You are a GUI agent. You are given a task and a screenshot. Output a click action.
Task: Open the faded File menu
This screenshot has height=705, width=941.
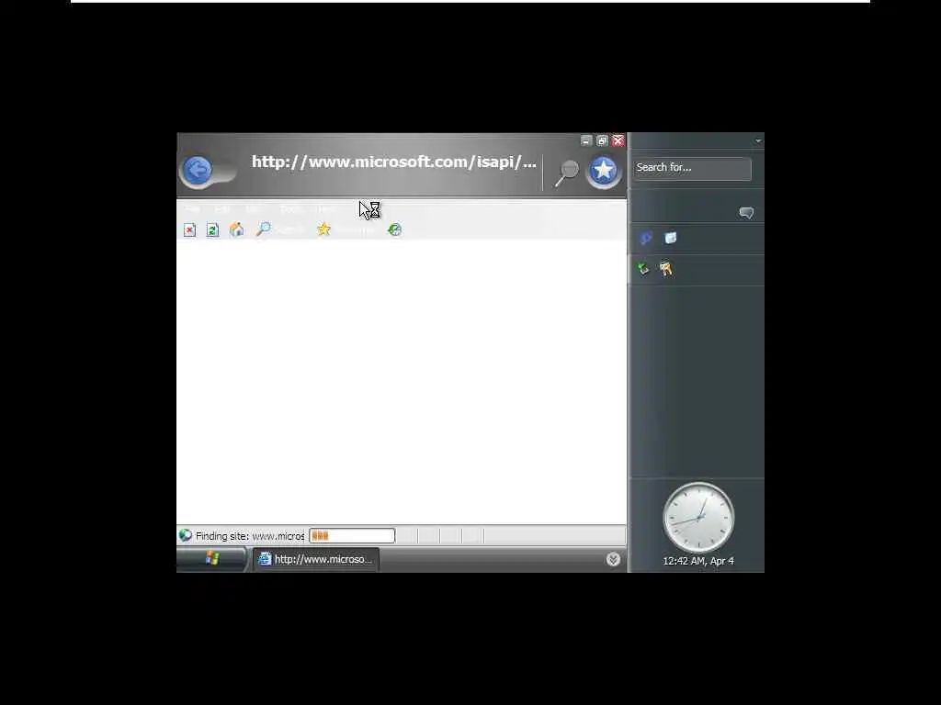(192, 208)
